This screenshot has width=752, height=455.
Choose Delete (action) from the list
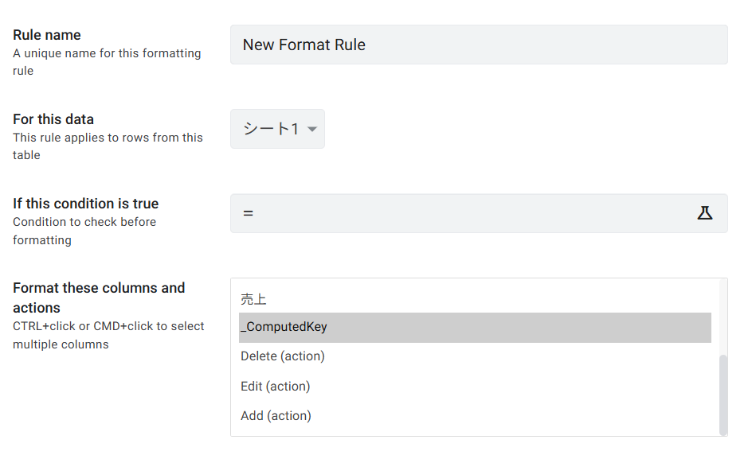tap(283, 356)
